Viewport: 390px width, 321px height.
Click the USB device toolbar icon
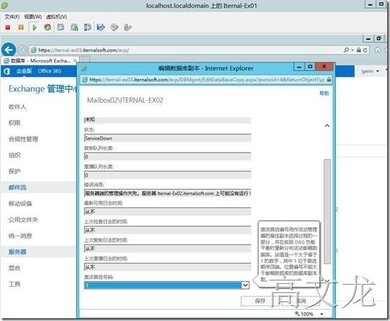128,27
